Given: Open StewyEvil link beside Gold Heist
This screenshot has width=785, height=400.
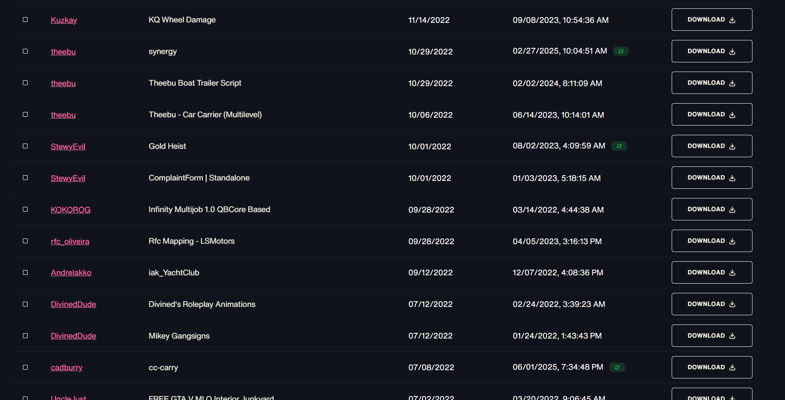Looking at the screenshot, I should [x=68, y=147].
